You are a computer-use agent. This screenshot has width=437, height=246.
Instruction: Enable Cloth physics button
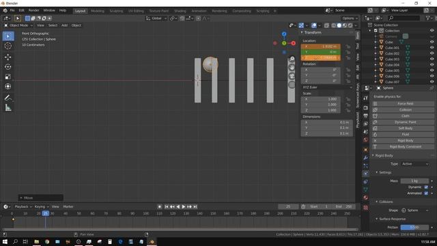point(403,115)
